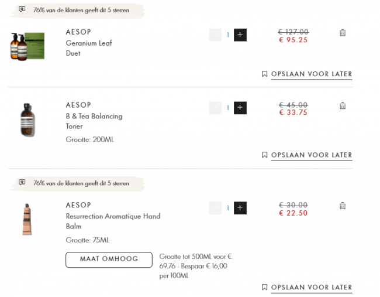Increase Geranium Leaf Duet quantity with the plus button
Viewport: 380px width, 297px height.
[x=240, y=35]
